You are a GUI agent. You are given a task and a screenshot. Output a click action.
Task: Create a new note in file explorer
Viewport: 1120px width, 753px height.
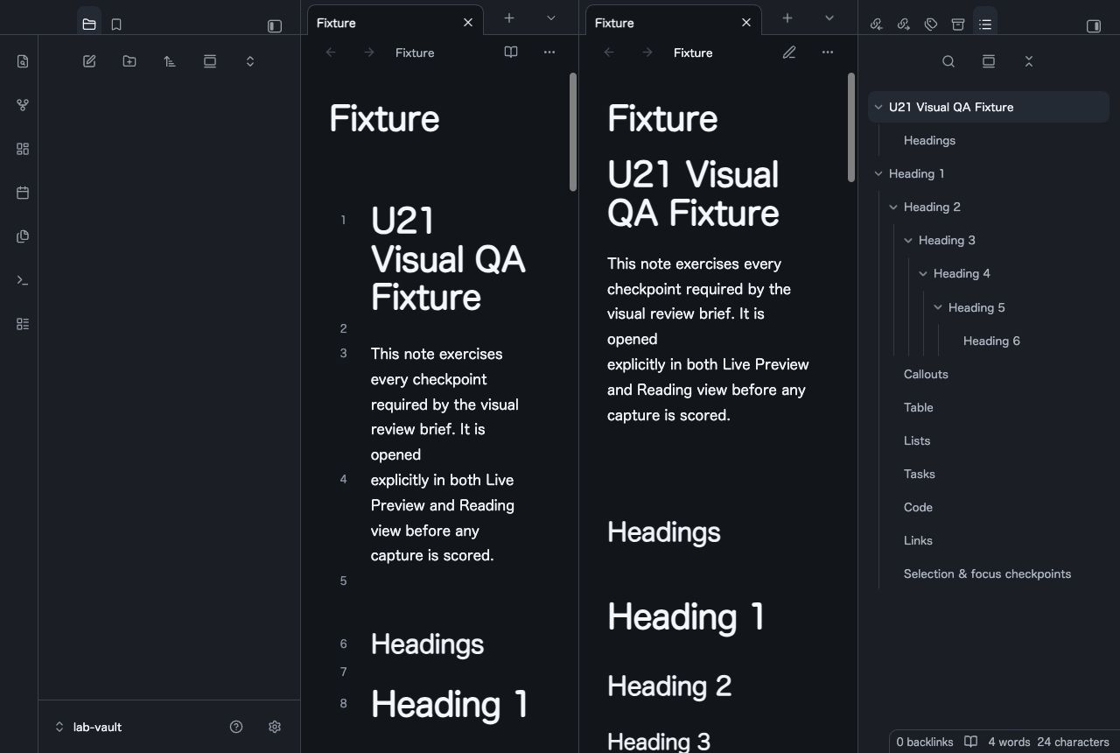point(89,61)
